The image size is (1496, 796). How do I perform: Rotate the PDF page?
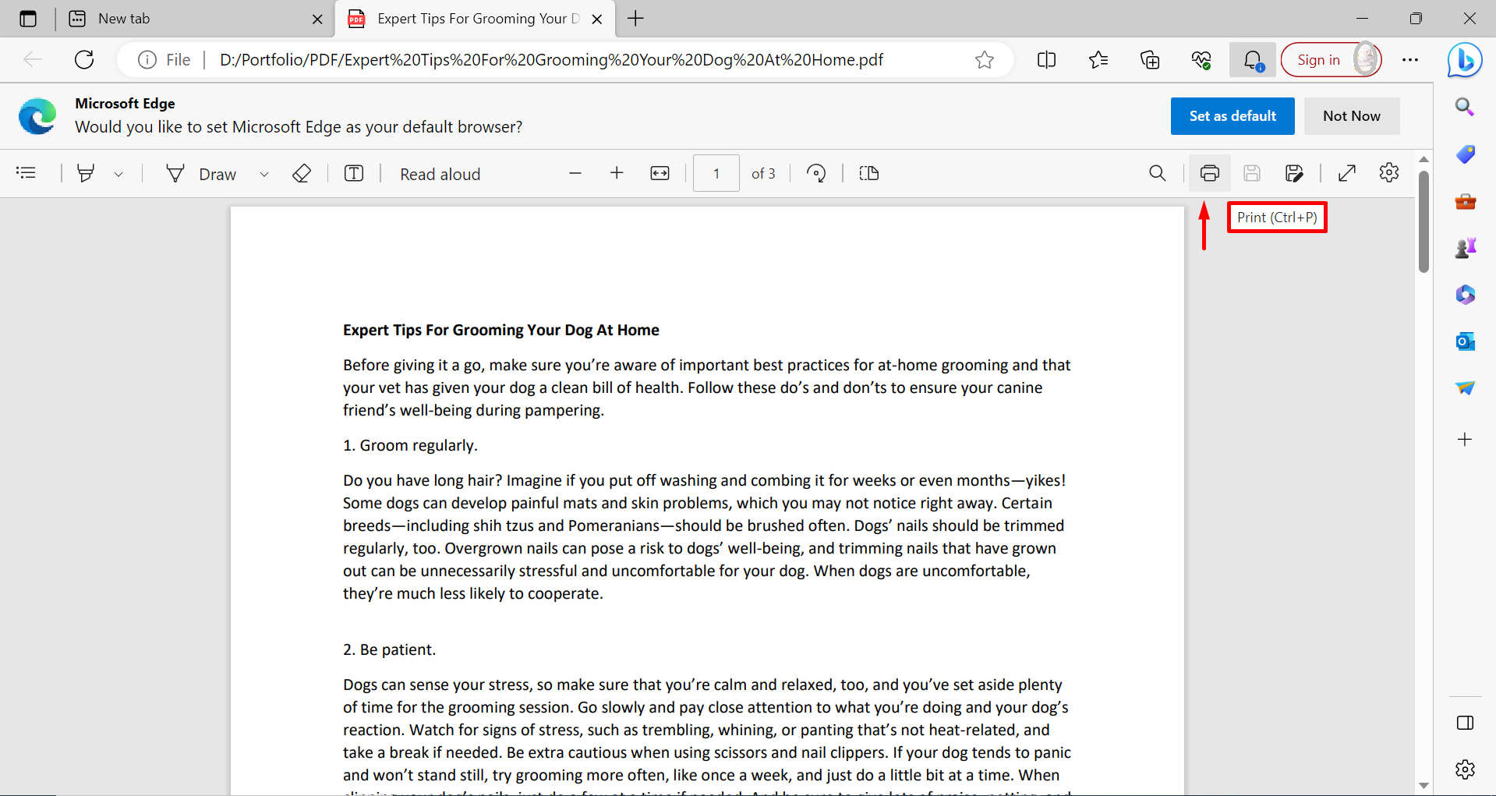tap(816, 173)
